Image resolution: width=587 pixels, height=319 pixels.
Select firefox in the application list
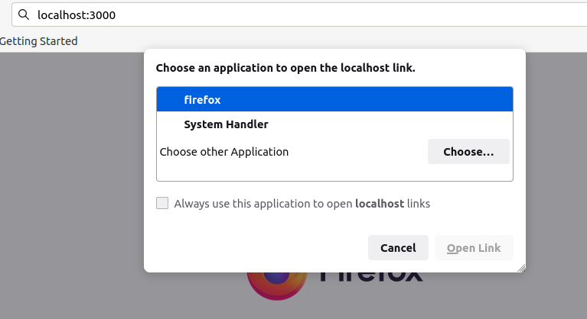[334, 99]
